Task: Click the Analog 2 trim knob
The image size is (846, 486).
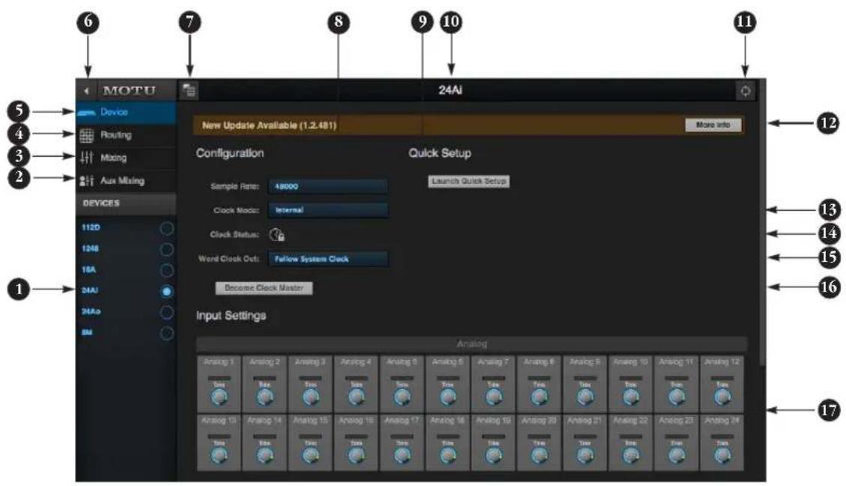Action: tap(264, 398)
